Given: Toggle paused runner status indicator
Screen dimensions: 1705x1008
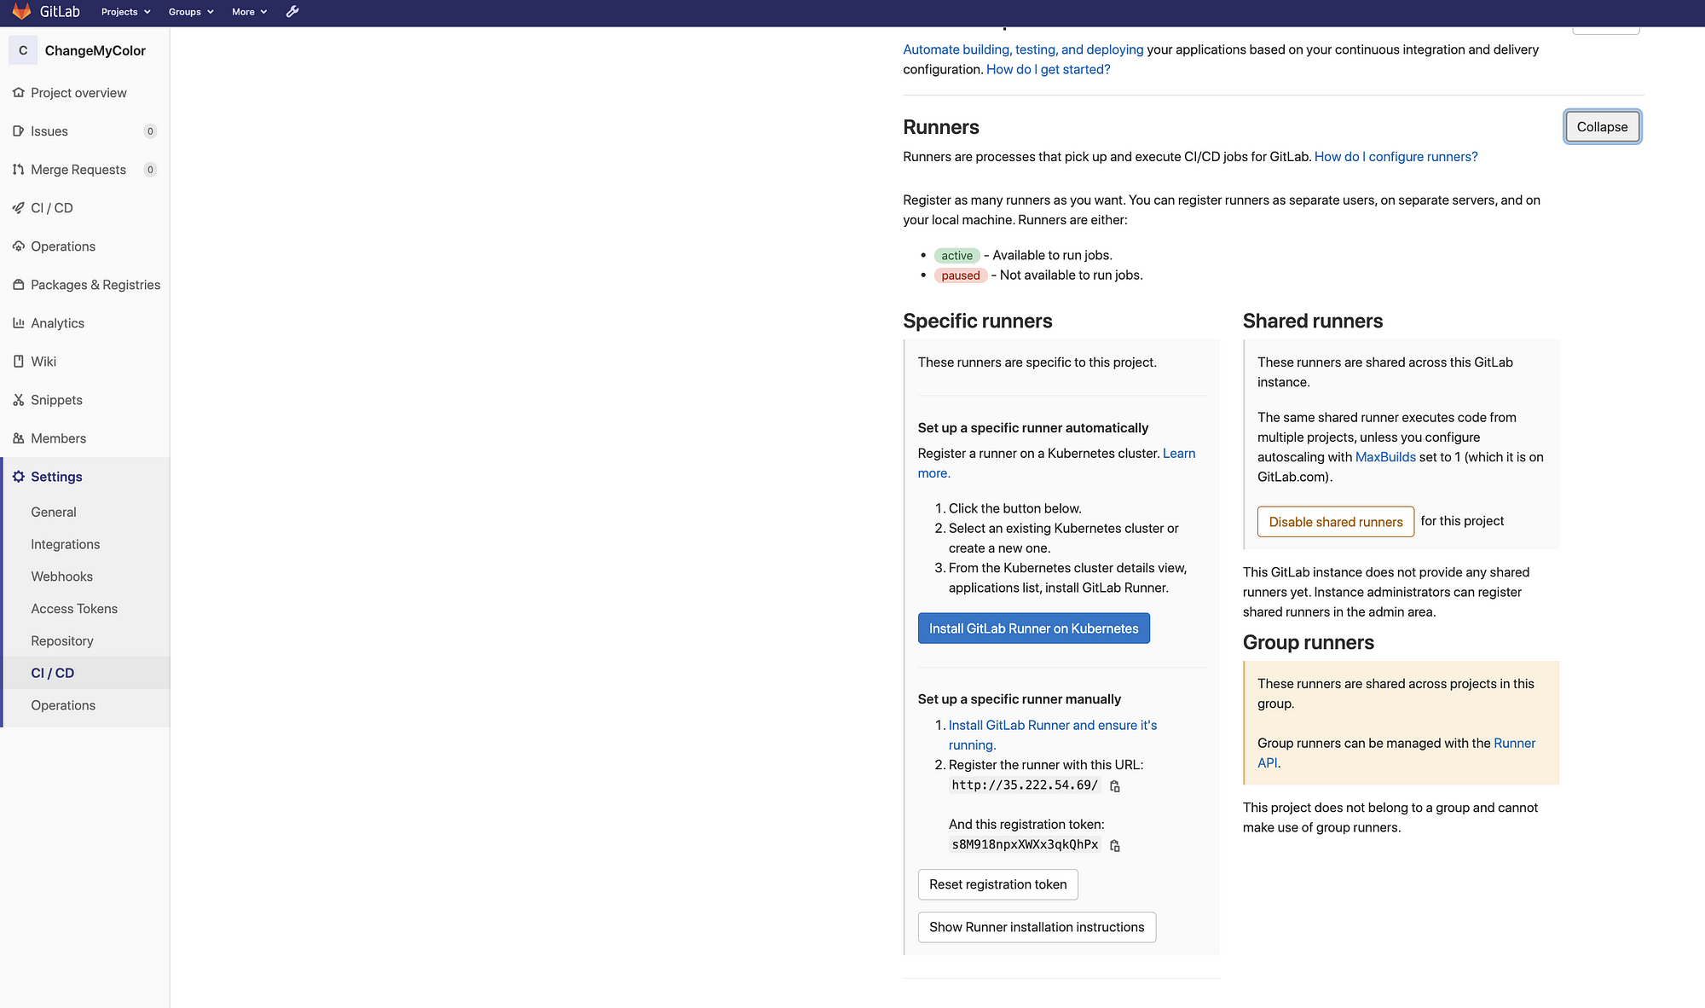Looking at the screenshot, I should coord(959,275).
